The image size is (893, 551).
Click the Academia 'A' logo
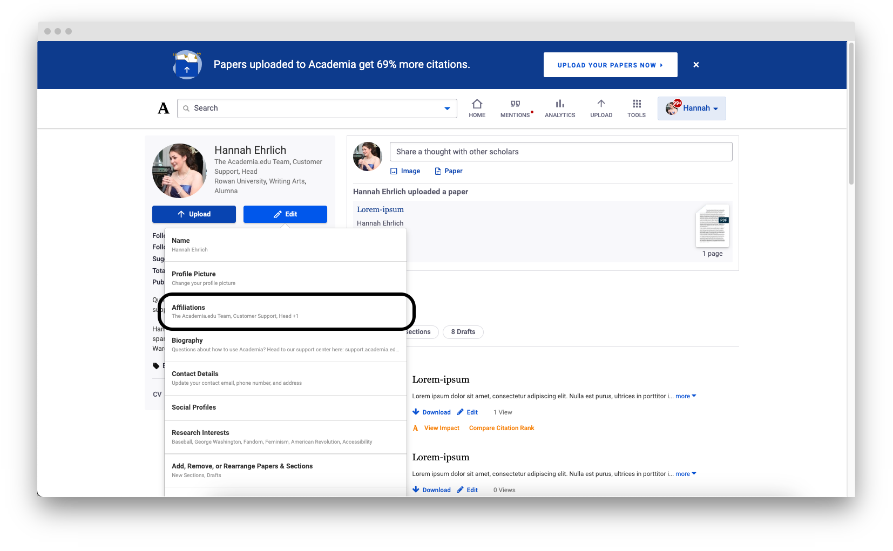point(164,108)
